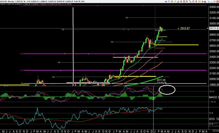219x133 pixels.
Task: Click the 2800.00 price axis label
Action: pyautogui.click(x=214, y=34)
